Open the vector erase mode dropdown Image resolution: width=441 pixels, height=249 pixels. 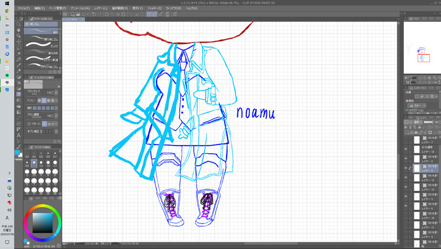point(56,123)
